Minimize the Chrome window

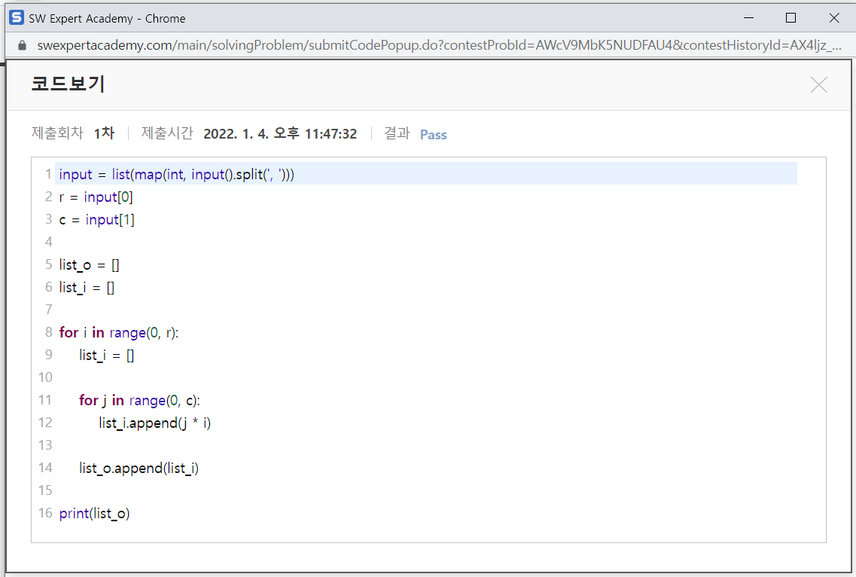click(748, 18)
